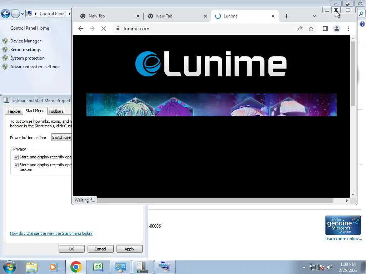Screen dimensions: 366x274
Task: Open Windows Explorer from the taskbar
Action: 32,267
